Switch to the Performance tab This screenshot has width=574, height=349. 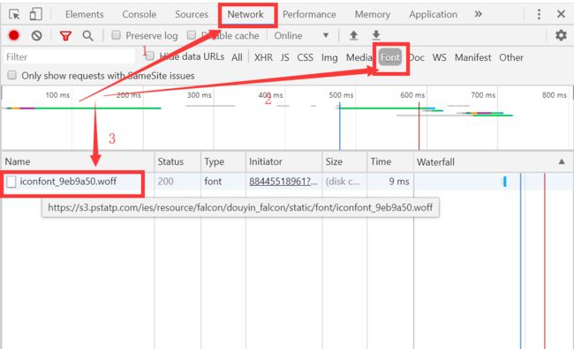(309, 14)
